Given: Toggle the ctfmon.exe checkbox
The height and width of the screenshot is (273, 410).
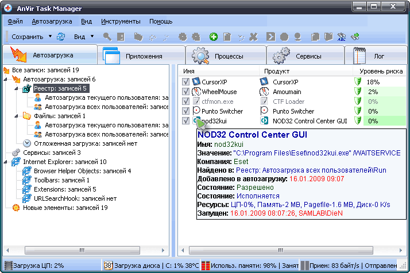Looking at the screenshot, I should pyautogui.click(x=185, y=102).
